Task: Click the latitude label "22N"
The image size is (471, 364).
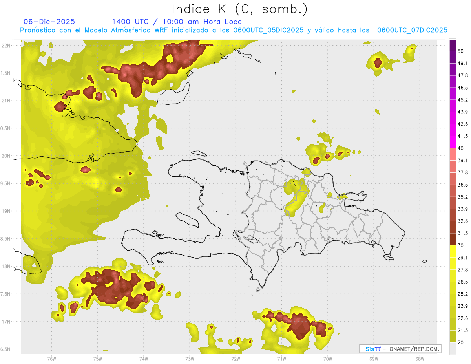Action: pyautogui.click(x=6, y=46)
